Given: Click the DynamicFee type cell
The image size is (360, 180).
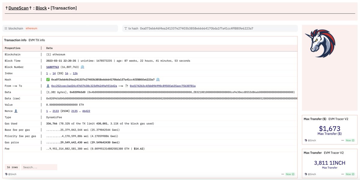Looking at the screenshot, I should (x=54, y=117).
